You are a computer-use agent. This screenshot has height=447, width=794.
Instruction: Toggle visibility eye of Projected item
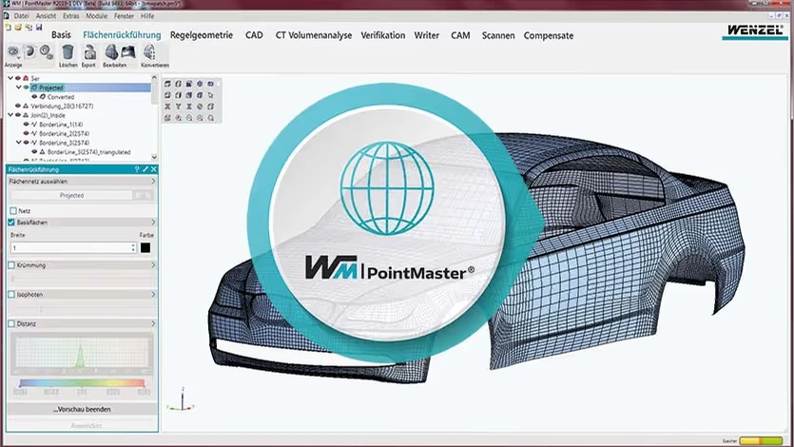(x=27, y=87)
